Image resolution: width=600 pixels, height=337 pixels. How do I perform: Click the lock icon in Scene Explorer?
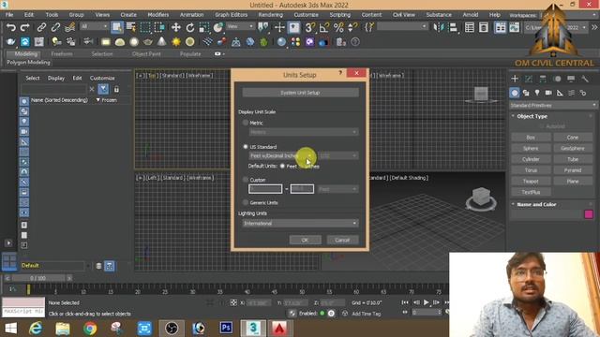pos(116,89)
